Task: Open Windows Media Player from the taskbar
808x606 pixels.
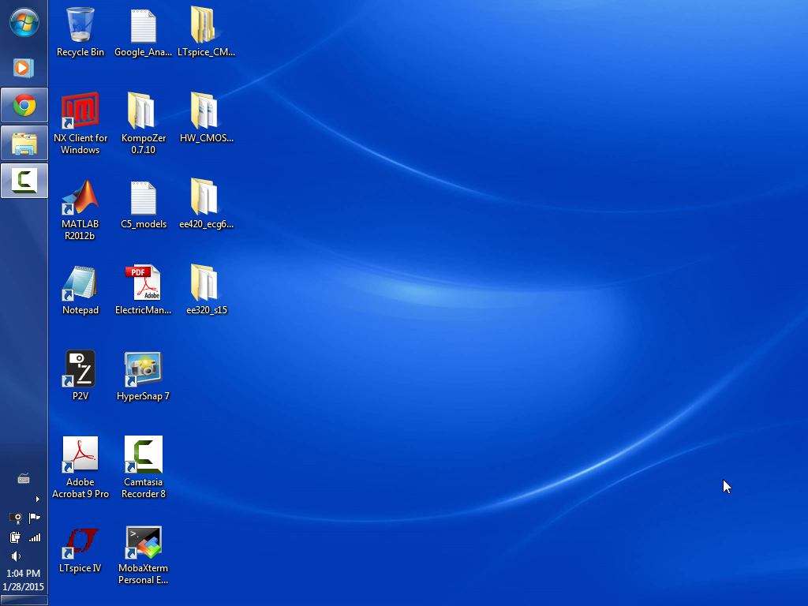Action: click(x=23, y=68)
